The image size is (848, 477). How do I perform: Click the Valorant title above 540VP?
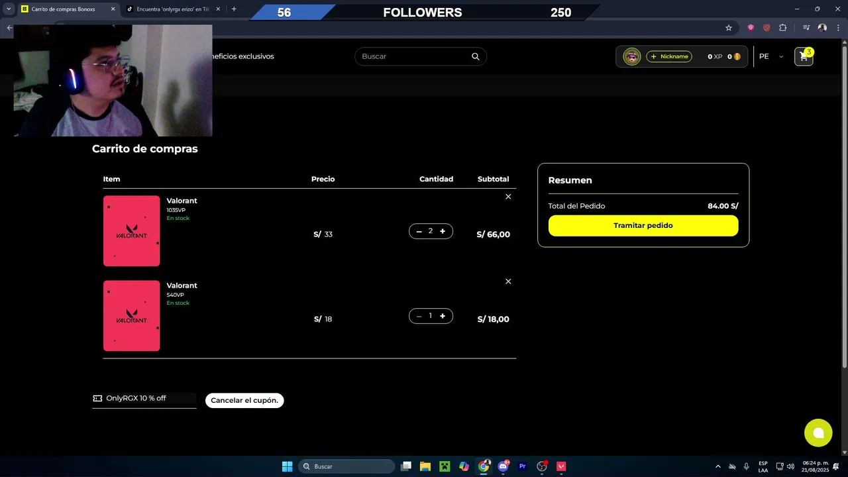click(182, 286)
